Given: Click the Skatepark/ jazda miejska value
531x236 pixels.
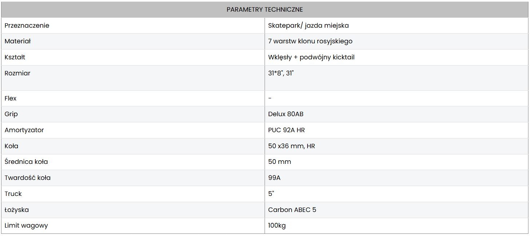Looking at the screenshot, I should 308,25.
